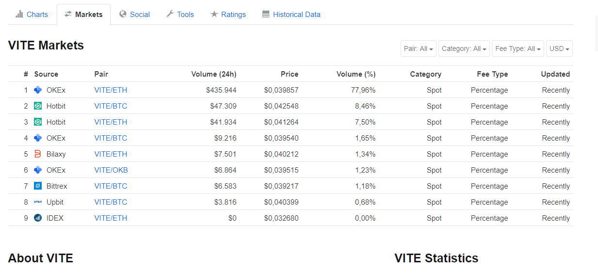
Task: Click IDEX source name text
Action: [x=55, y=218]
